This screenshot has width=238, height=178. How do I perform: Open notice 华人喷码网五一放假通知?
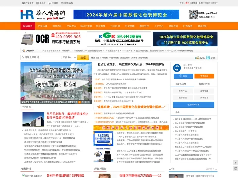[185, 131]
